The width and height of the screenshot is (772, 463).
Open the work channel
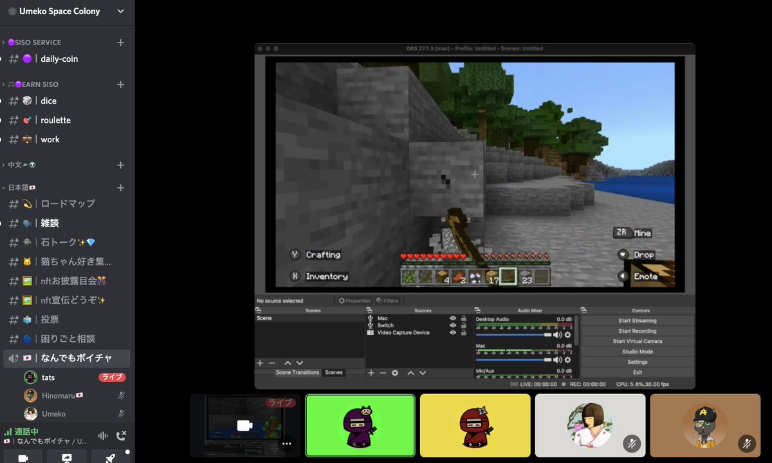(67, 140)
